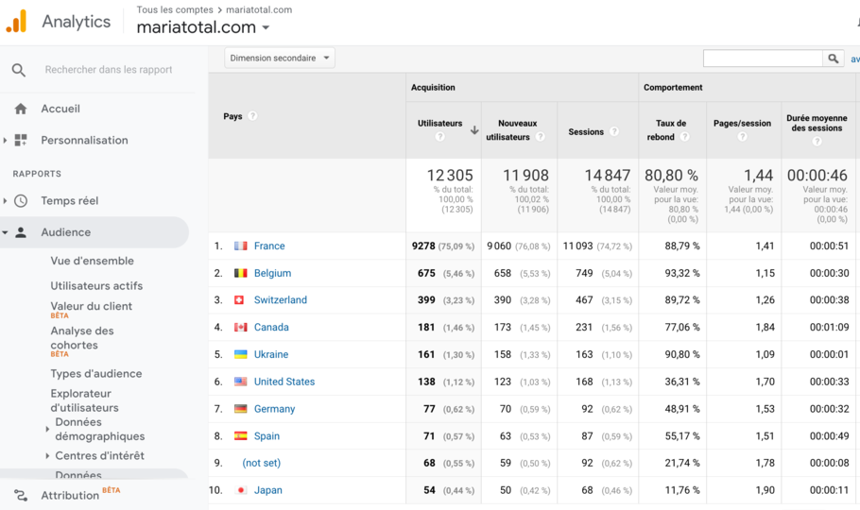The width and height of the screenshot is (860, 510).
Task: Expand the Centres d'intérêt submenu
Action: click(x=48, y=456)
